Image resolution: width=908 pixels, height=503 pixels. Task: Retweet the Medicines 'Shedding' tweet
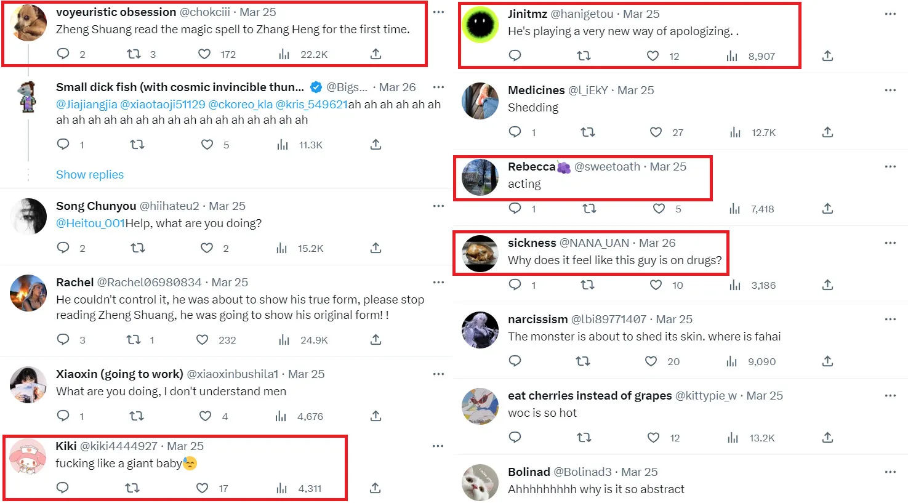(x=588, y=132)
